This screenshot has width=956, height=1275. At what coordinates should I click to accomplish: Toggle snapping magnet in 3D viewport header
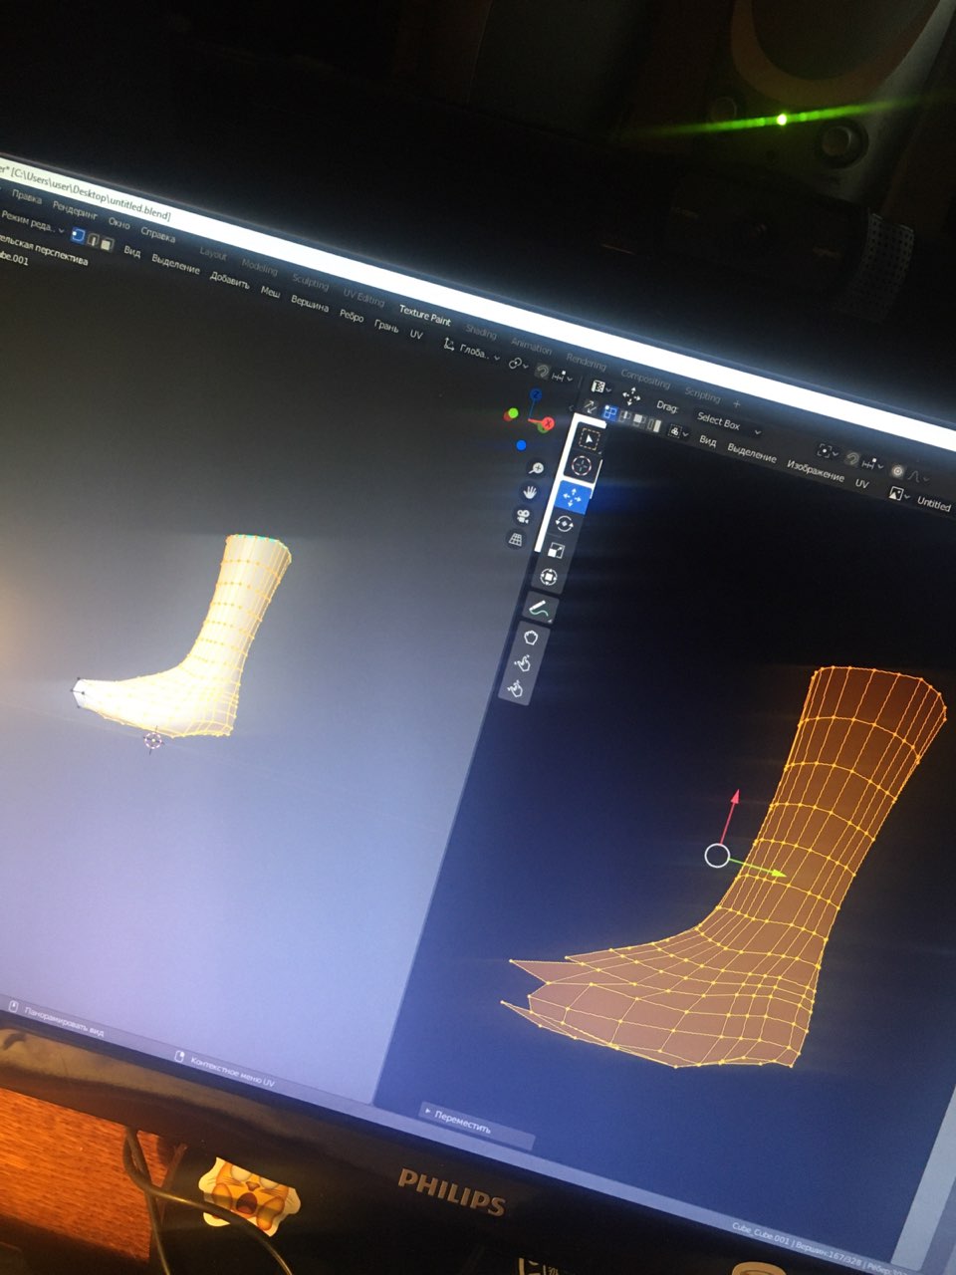pos(542,371)
